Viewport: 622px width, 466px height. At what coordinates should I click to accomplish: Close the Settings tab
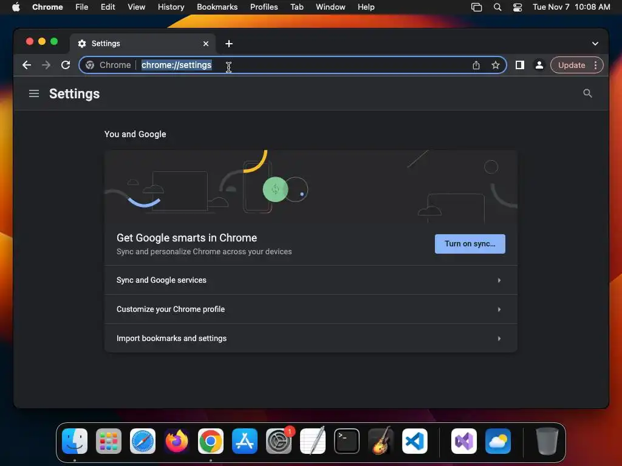tap(206, 44)
